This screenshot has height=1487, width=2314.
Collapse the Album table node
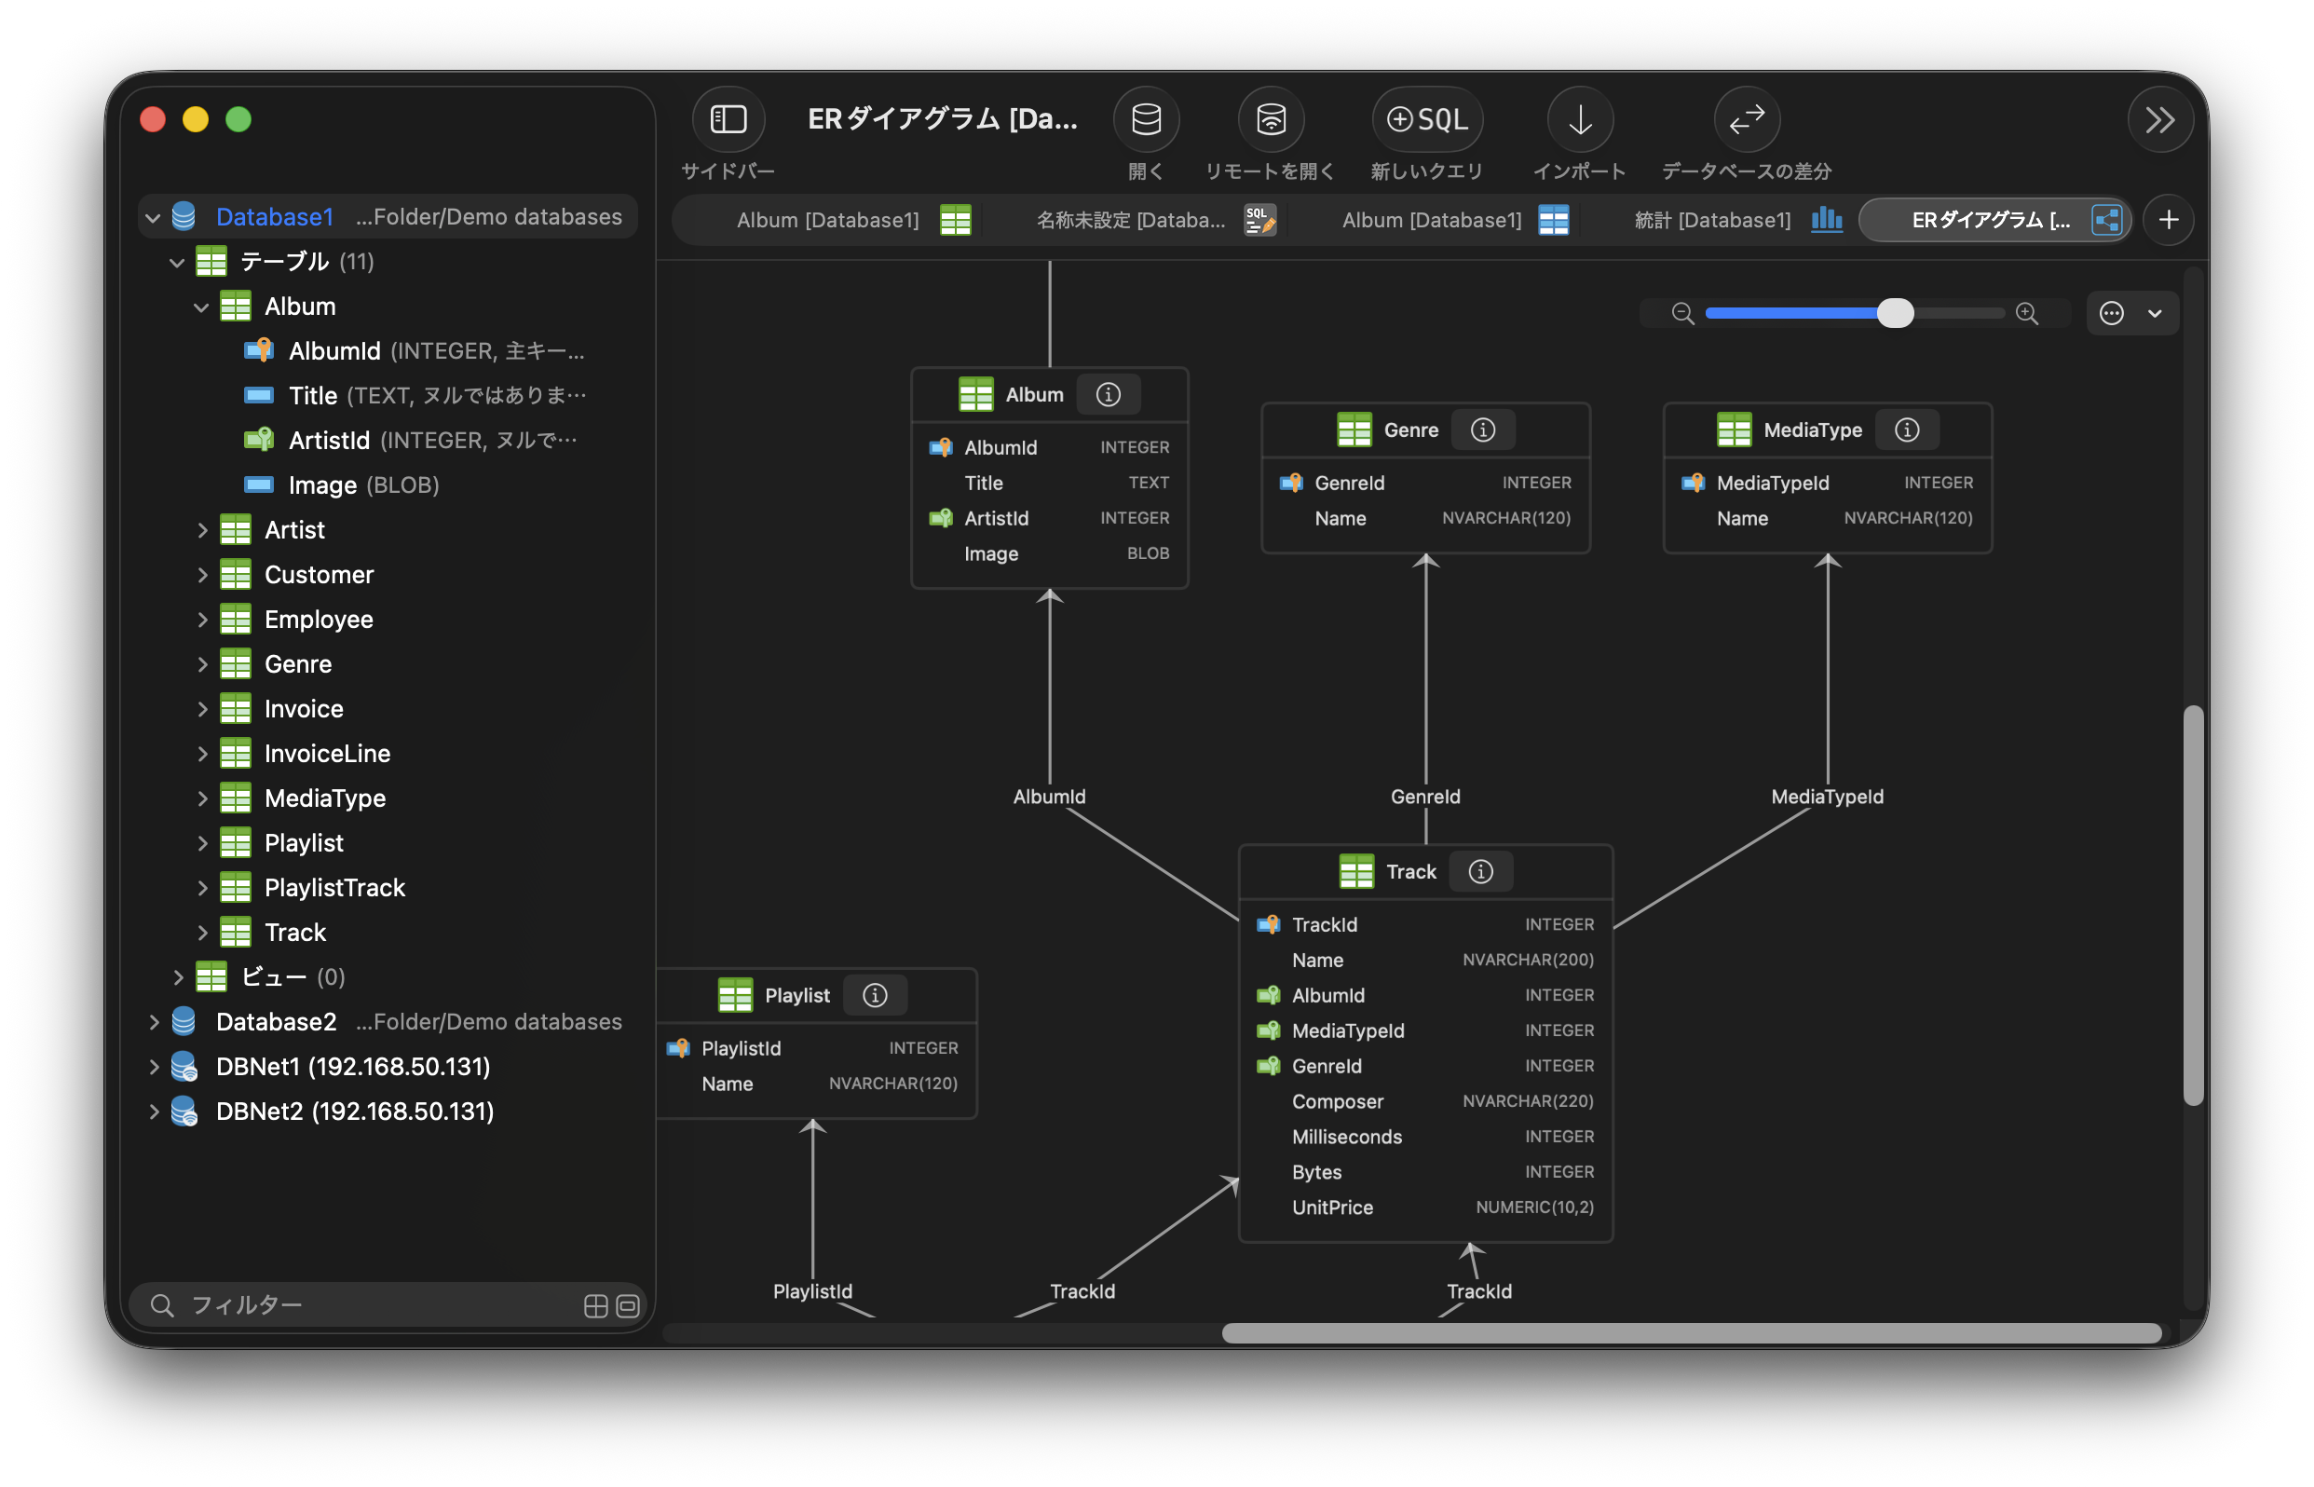point(201,308)
